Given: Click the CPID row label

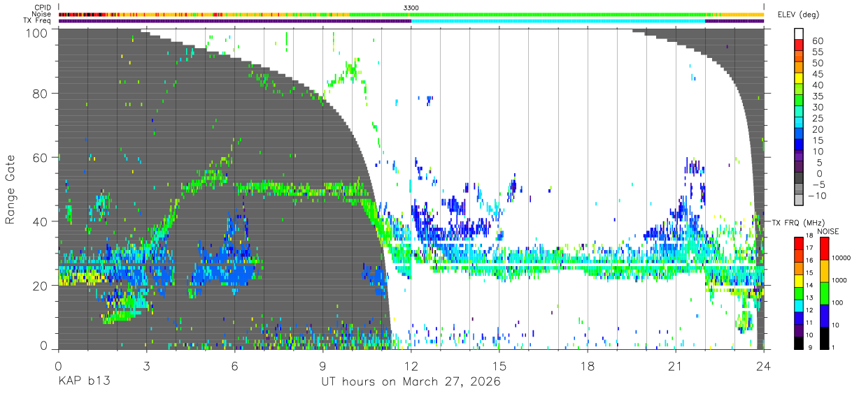Looking at the screenshot, I should (x=42, y=8).
